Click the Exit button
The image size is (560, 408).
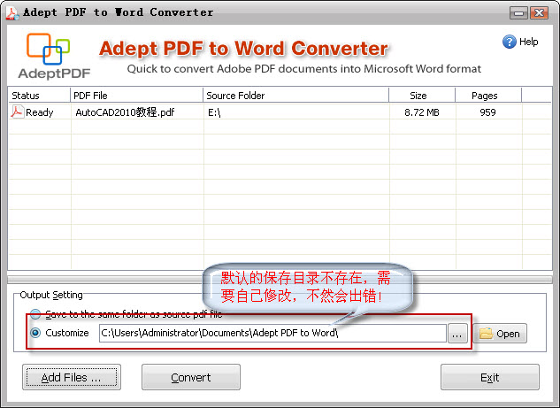point(489,377)
